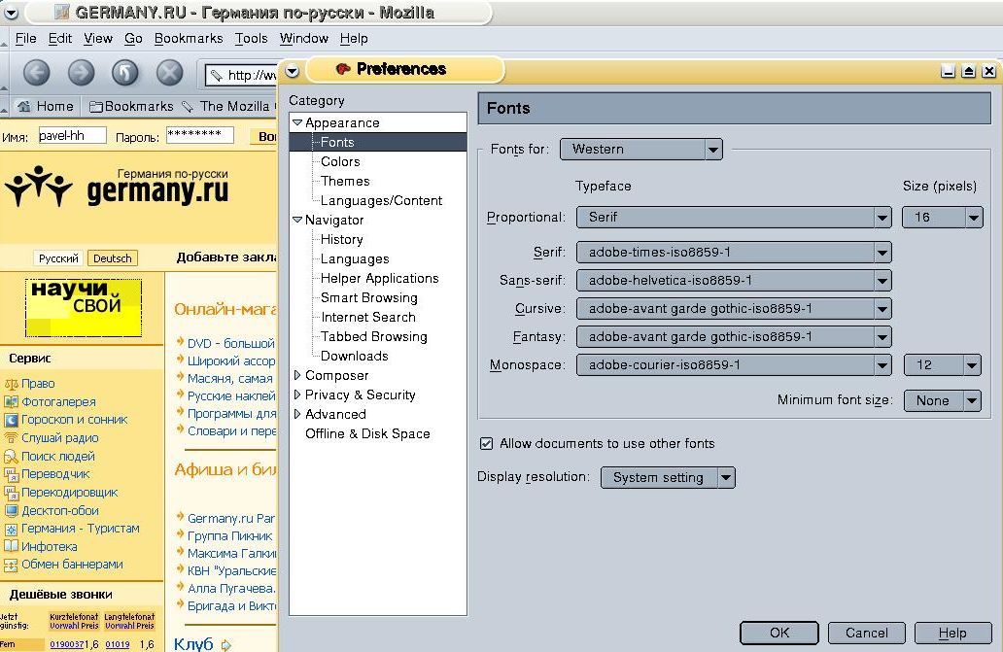Screen dimensions: 1003x652
Task: Open the Window menu
Action: [x=304, y=38]
